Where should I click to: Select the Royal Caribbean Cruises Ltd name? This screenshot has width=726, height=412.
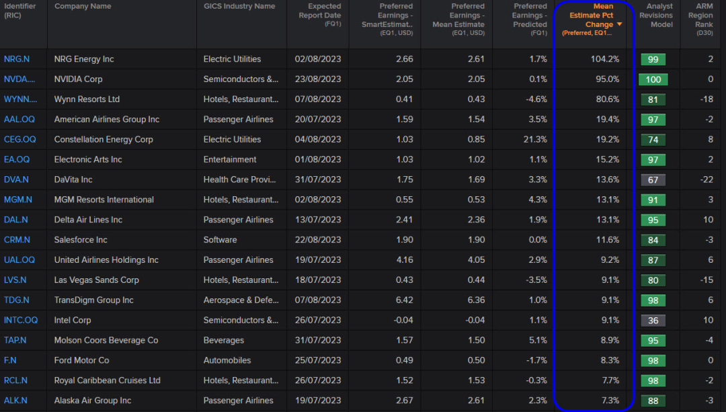(x=108, y=380)
